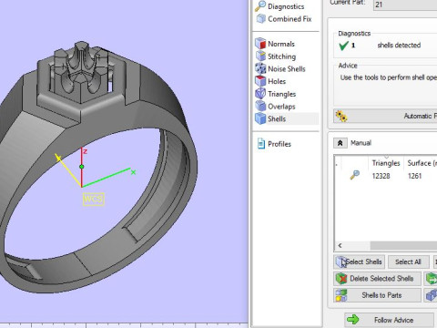Viewport: 437px width, 328px height.
Task: Open the Triangles fix page
Action: (x=276, y=94)
